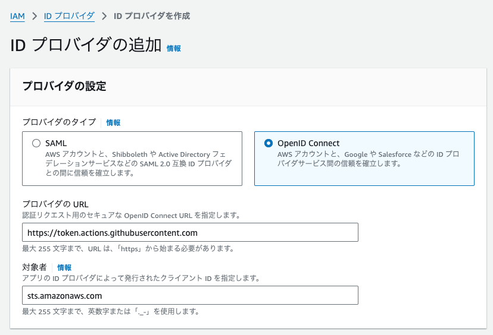Open 情報 link next to プロバイダのタイプ
The width and height of the screenshot is (493, 335).
pos(113,122)
